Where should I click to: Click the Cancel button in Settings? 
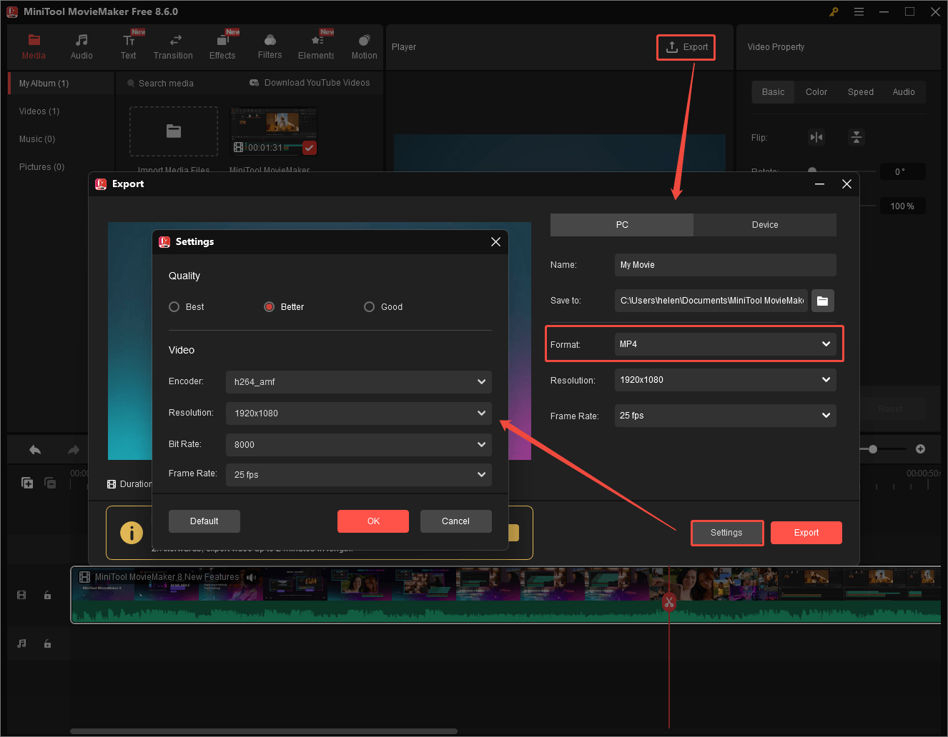point(456,521)
